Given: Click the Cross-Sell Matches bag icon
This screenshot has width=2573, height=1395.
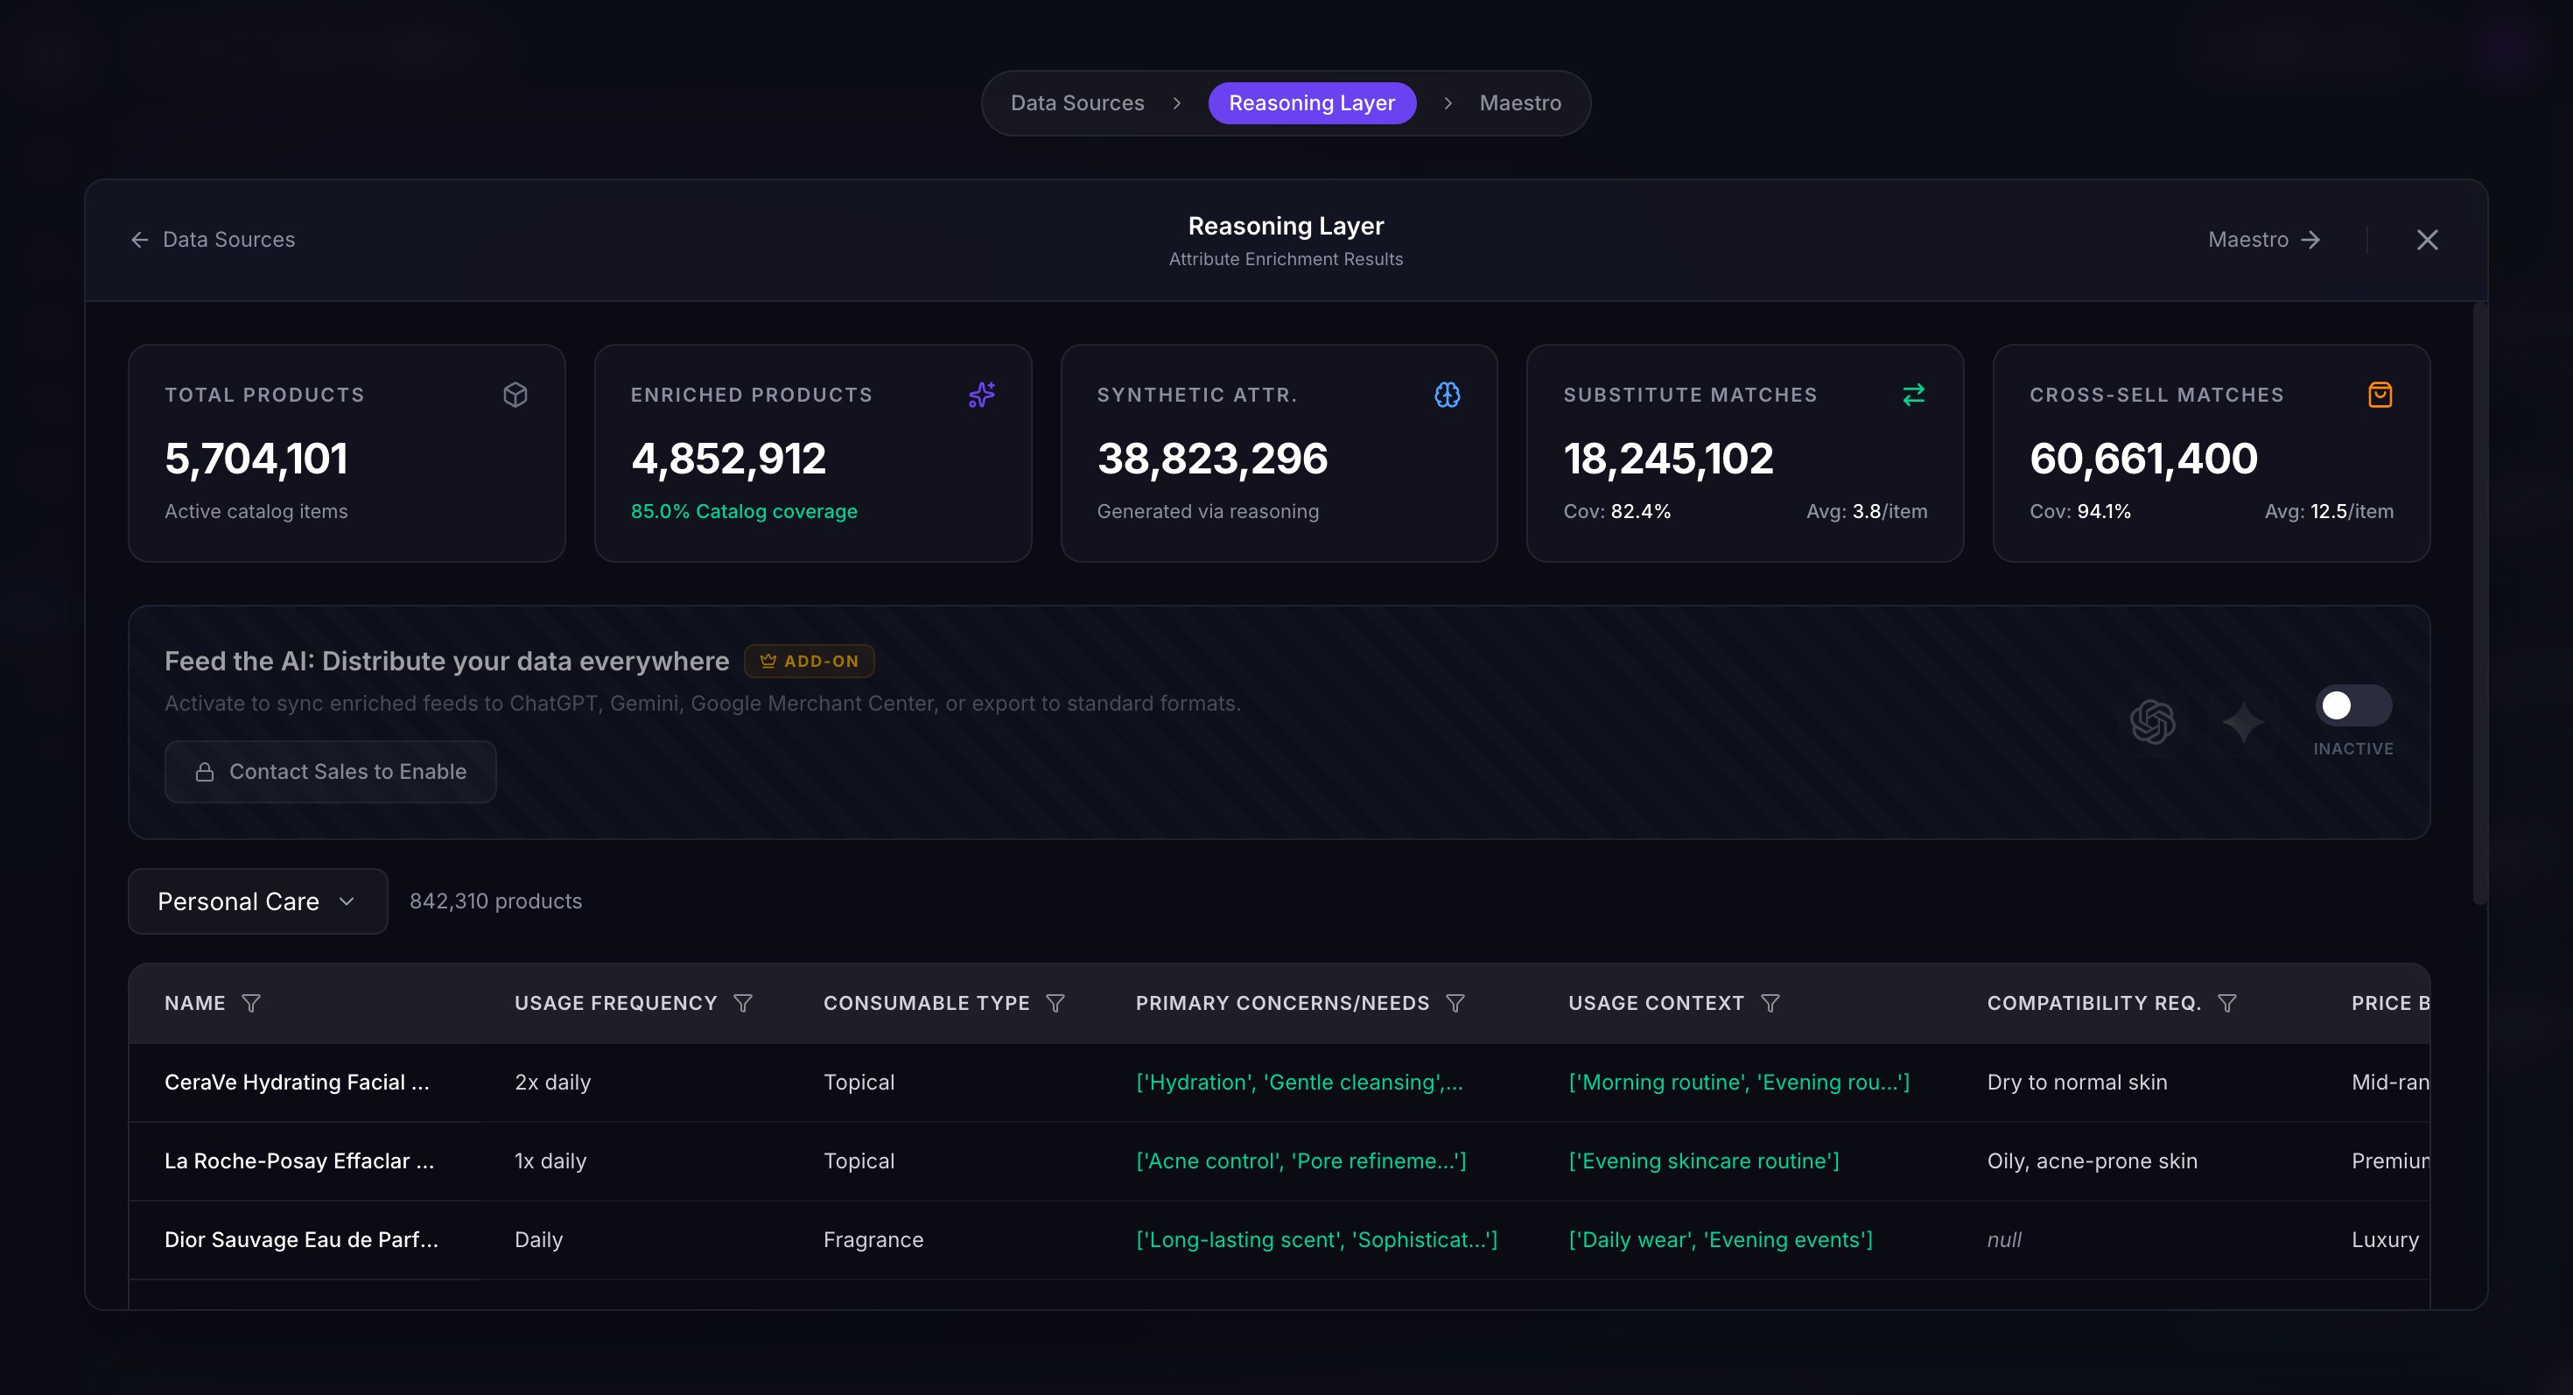Looking at the screenshot, I should pos(2380,395).
